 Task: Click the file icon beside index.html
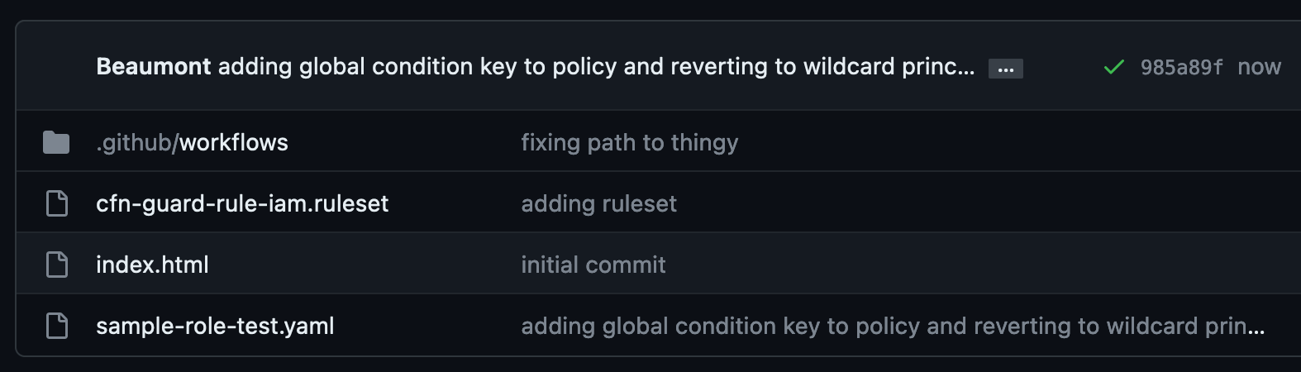click(57, 265)
